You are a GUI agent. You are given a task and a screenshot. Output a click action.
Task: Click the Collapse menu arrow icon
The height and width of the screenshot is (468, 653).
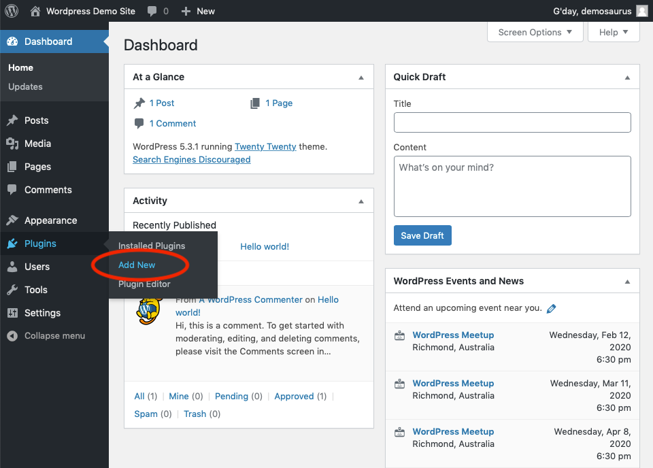pyautogui.click(x=12, y=335)
